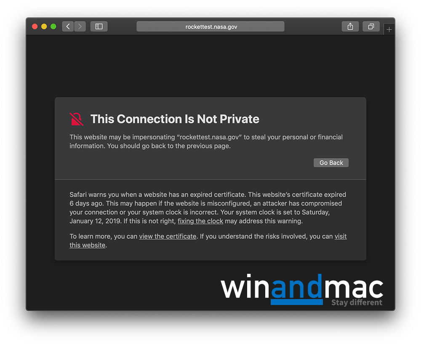Open the 'fixing the clock' link
421x345 pixels.
tap(200, 221)
